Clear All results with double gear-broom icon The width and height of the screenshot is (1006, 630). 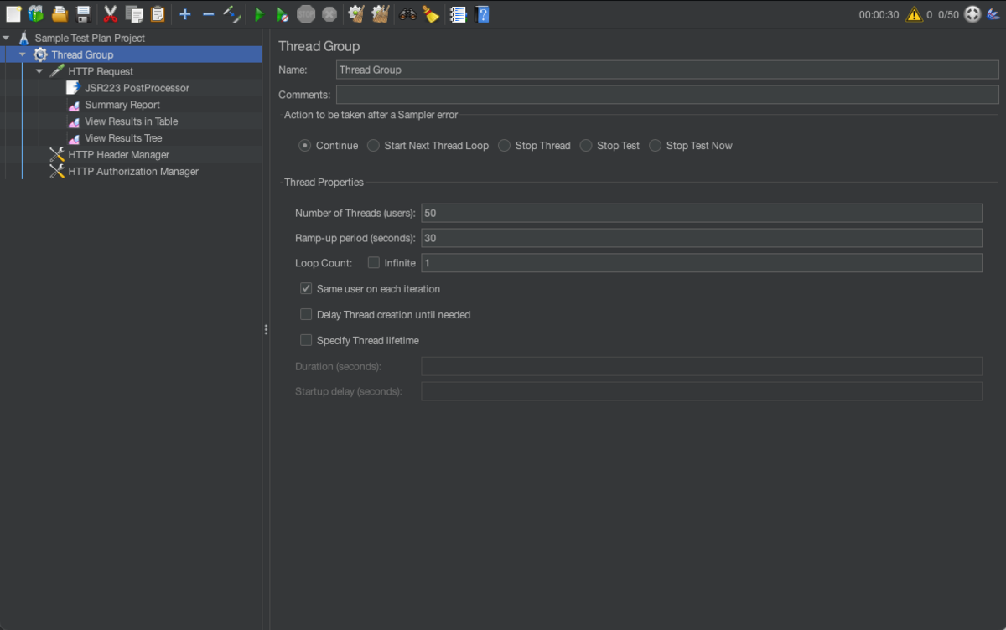pos(381,14)
